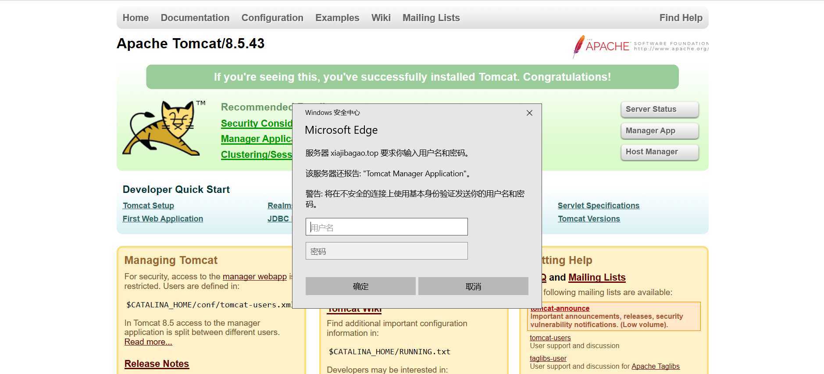Confirm login with the 确定 button
Viewport: 824px width, 374px height.
(360, 286)
